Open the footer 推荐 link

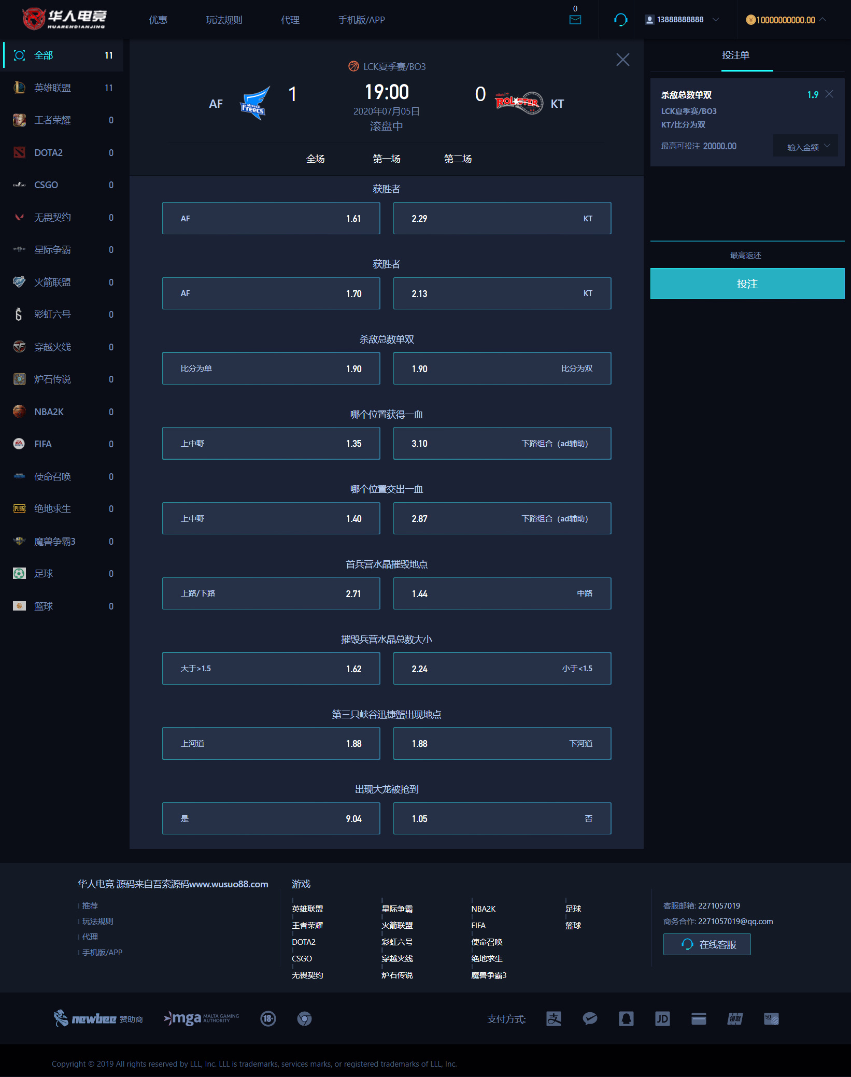[90, 905]
